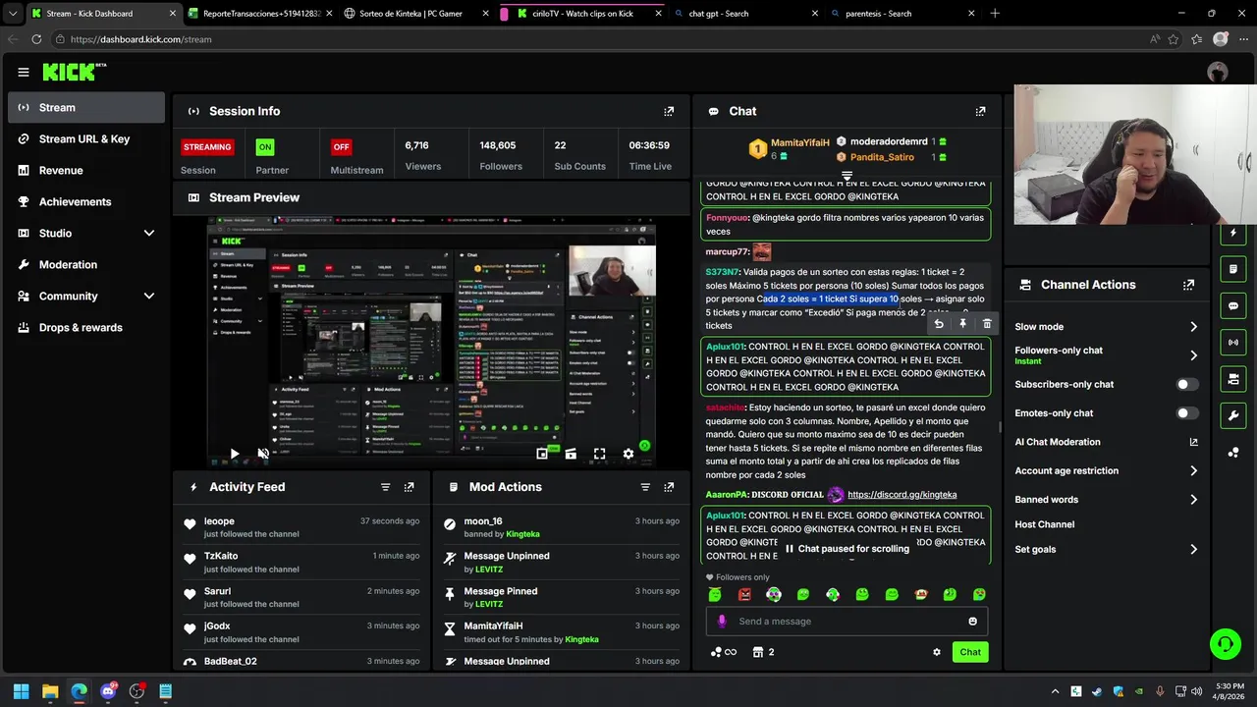Click the profile avatar at top right
The width and height of the screenshot is (1257, 707).
pos(1218,72)
